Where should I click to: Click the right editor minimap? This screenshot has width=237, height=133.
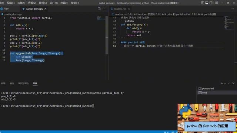(229, 23)
